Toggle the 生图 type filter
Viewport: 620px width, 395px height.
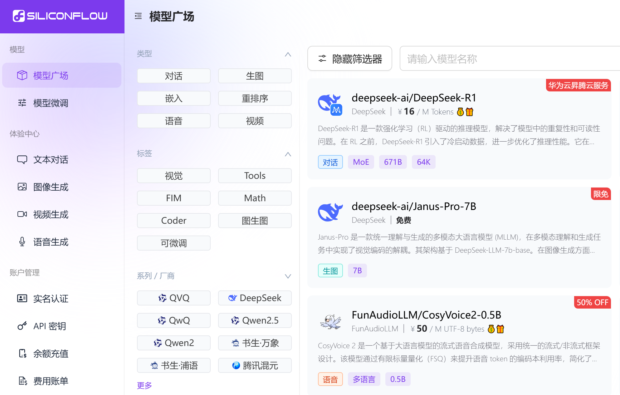pyautogui.click(x=255, y=76)
